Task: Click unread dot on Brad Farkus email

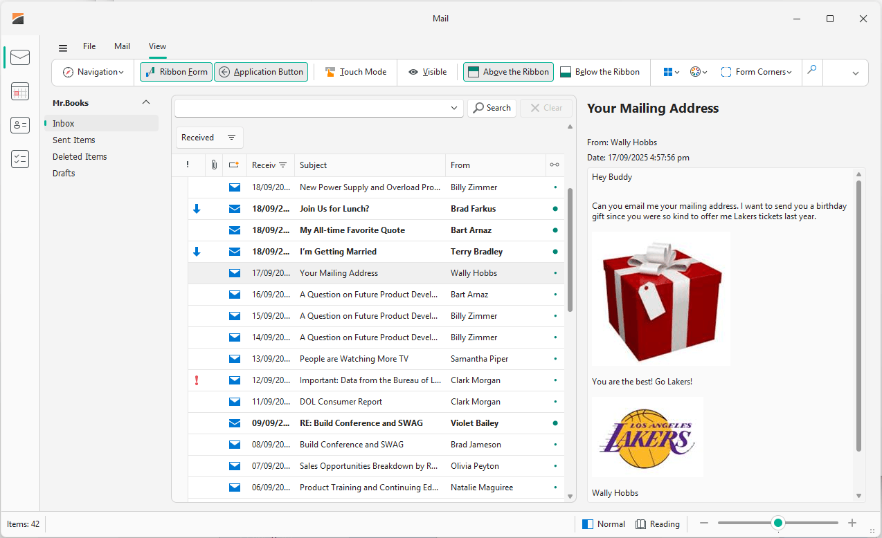Action: click(x=555, y=208)
